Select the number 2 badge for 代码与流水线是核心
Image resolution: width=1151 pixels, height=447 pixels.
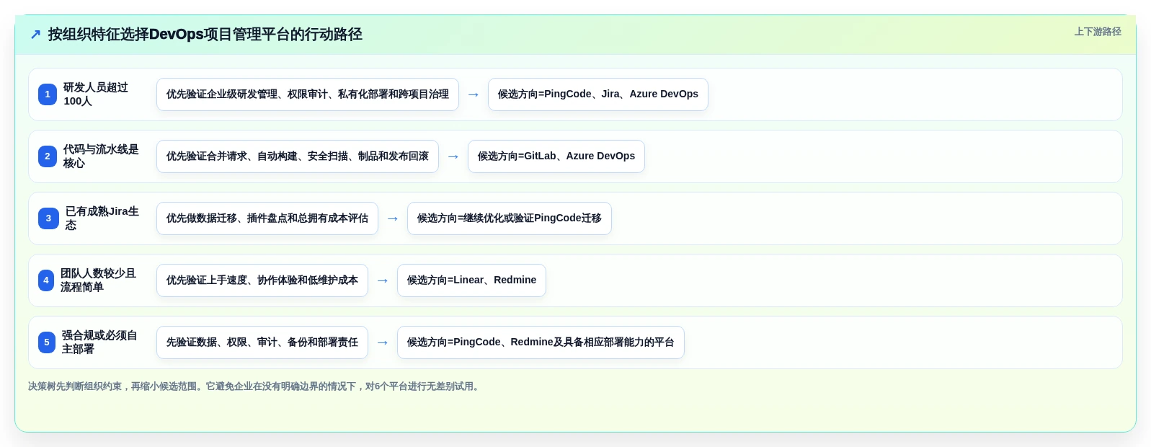pos(48,156)
